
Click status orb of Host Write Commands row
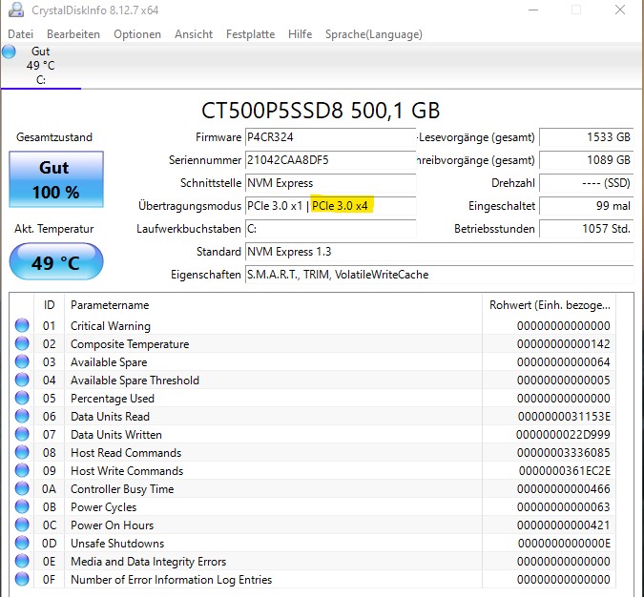(22, 470)
